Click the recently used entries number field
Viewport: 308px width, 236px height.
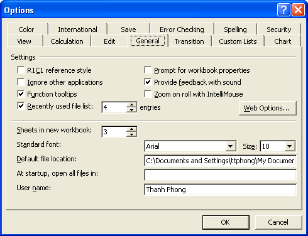point(114,107)
